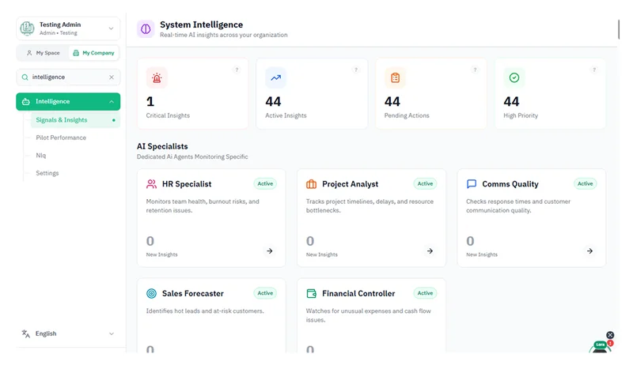Close the Lara chat assistant bubble
Image resolution: width=633 pixels, height=369 pixels.
[x=610, y=335]
